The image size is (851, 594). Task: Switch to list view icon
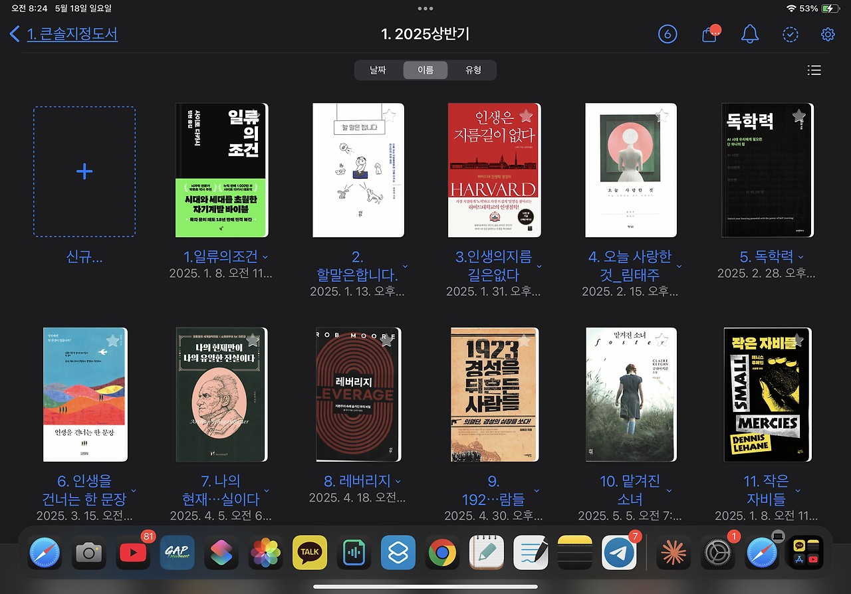(x=814, y=70)
